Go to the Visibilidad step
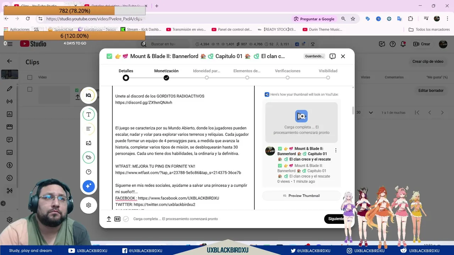The width and height of the screenshot is (454, 255). [328, 74]
